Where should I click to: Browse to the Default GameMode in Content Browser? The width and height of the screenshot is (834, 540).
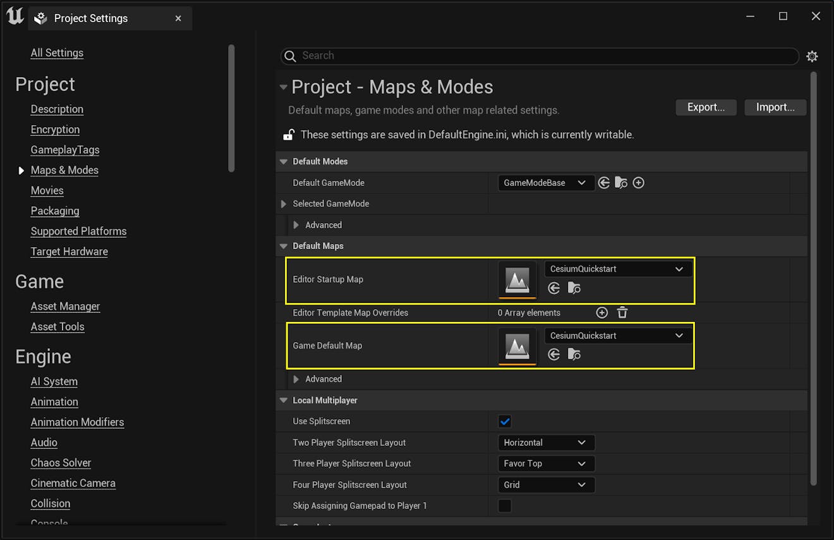(621, 182)
